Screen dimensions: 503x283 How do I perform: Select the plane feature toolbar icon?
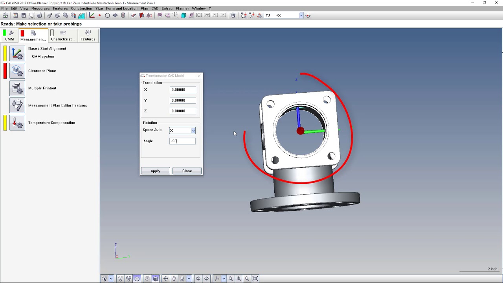point(116,15)
